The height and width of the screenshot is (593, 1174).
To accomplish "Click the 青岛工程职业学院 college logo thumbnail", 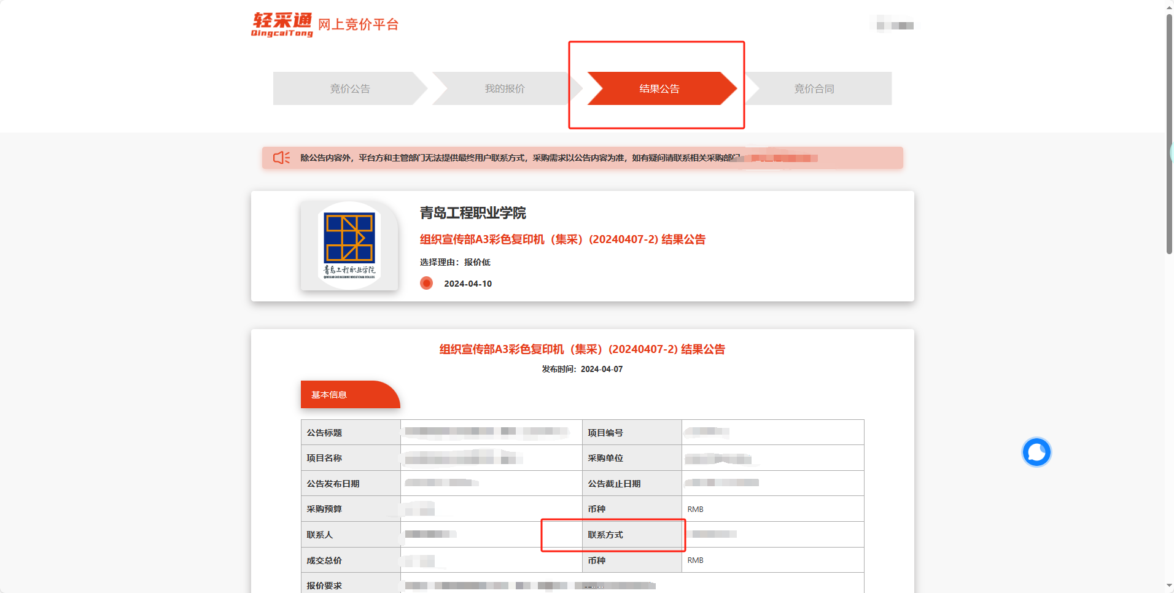I will click(x=349, y=246).
